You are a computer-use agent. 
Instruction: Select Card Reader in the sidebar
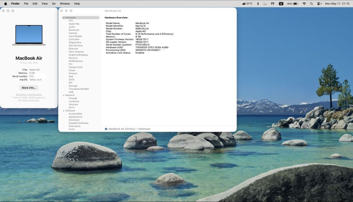click(x=76, y=36)
